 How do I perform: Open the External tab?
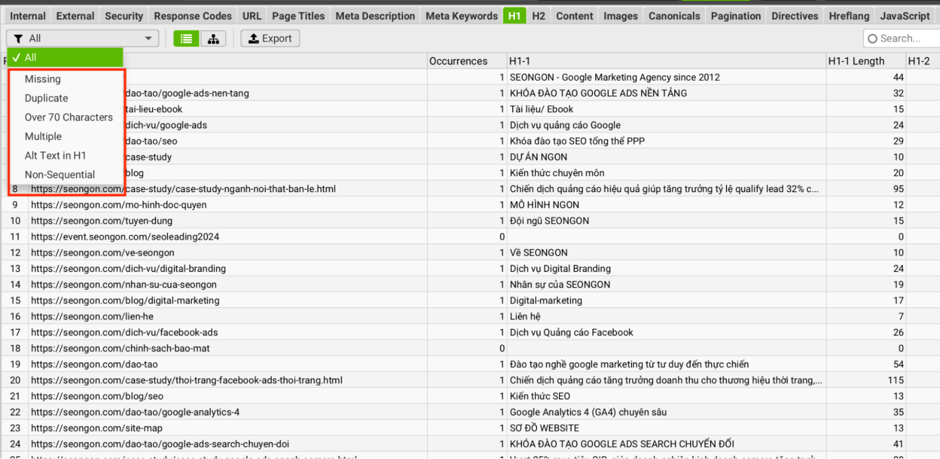[75, 16]
